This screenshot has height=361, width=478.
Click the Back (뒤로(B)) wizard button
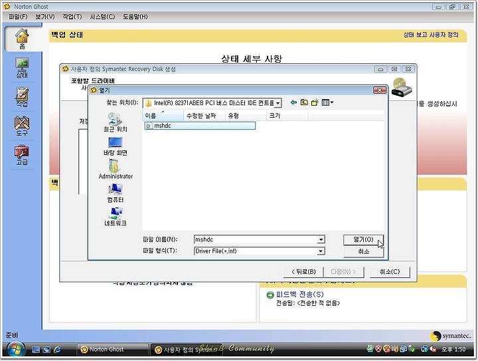pos(303,272)
